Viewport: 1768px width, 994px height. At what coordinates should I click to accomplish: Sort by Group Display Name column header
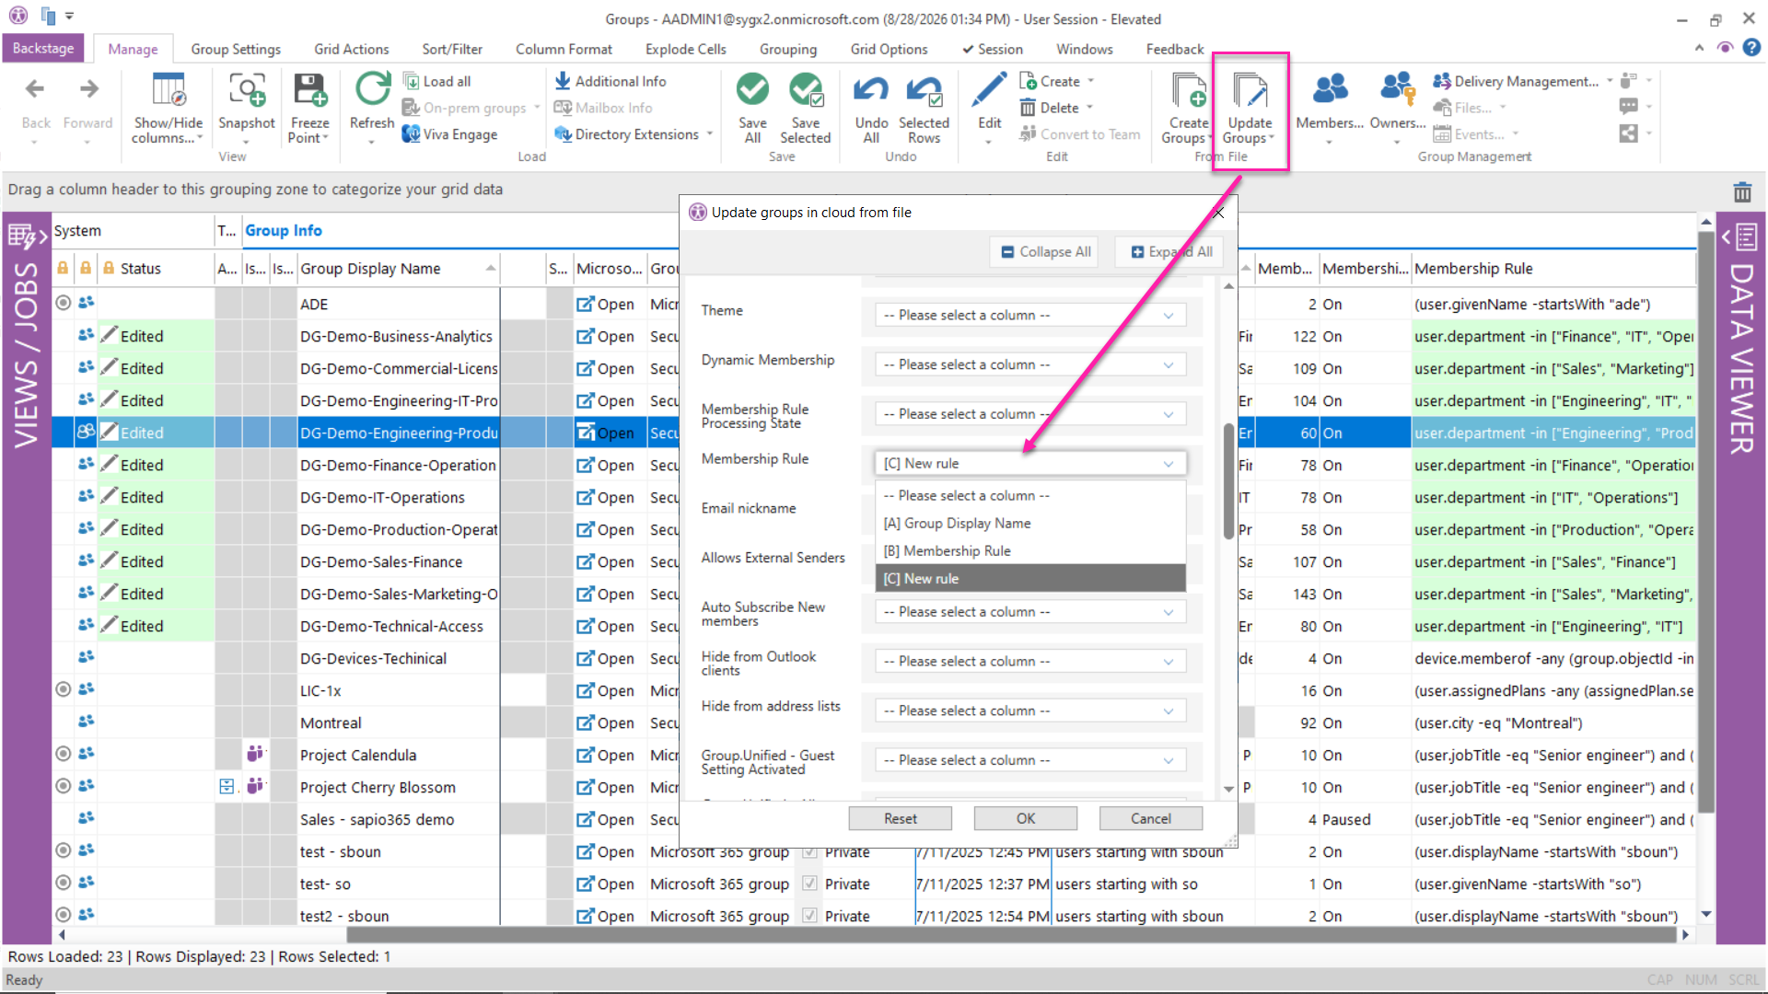point(398,269)
